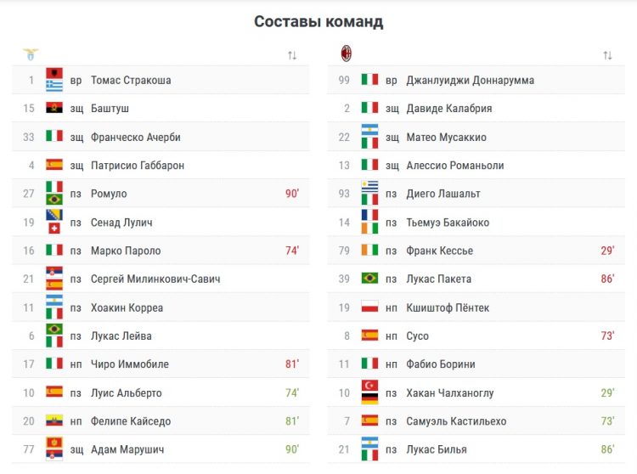This screenshot has height=474, width=637.
Task: Click Ромуло's 90' substitution minute
Action: tap(291, 194)
